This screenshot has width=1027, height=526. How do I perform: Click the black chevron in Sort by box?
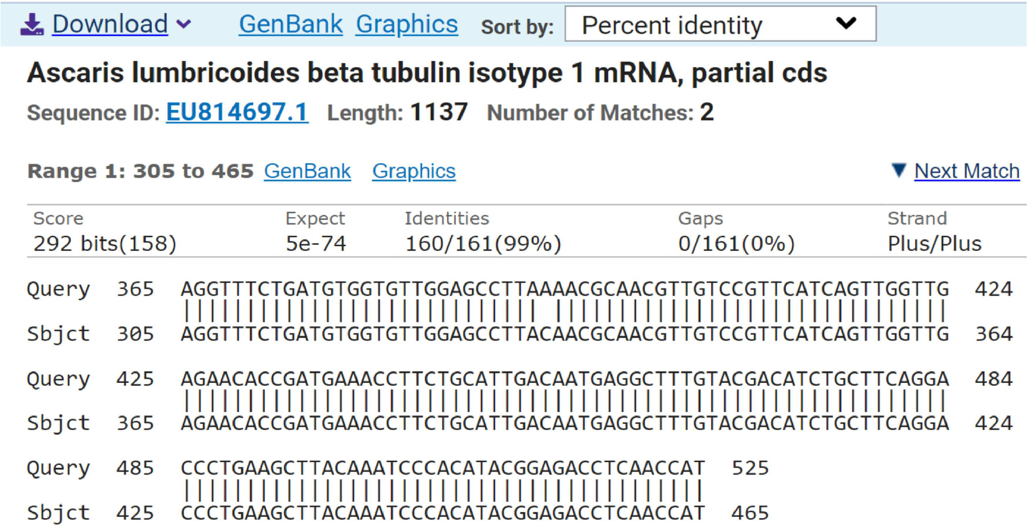click(x=846, y=23)
